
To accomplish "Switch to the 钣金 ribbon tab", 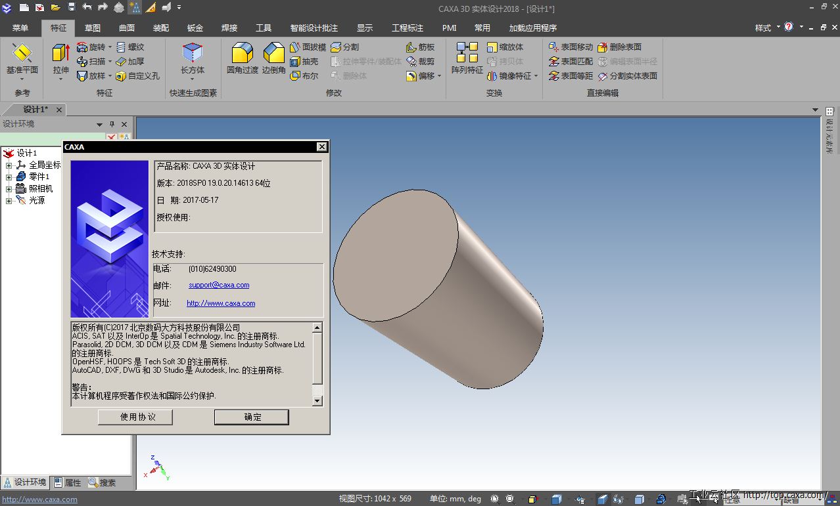I will point(195,28).
